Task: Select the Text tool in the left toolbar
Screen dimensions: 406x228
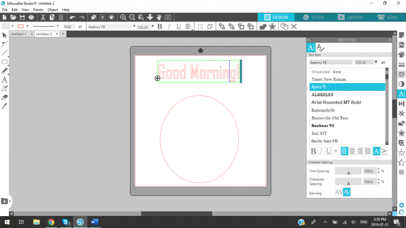Action: pyautogui.click(x=5, y=79)
